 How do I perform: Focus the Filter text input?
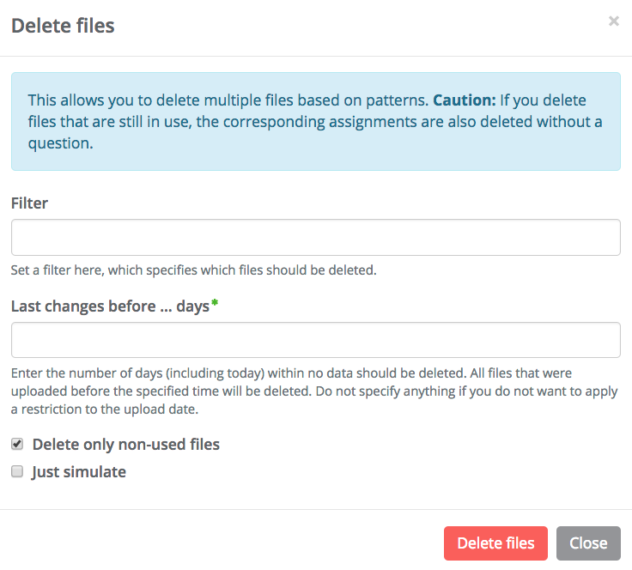pyautogui.click(x=315, y=237)
